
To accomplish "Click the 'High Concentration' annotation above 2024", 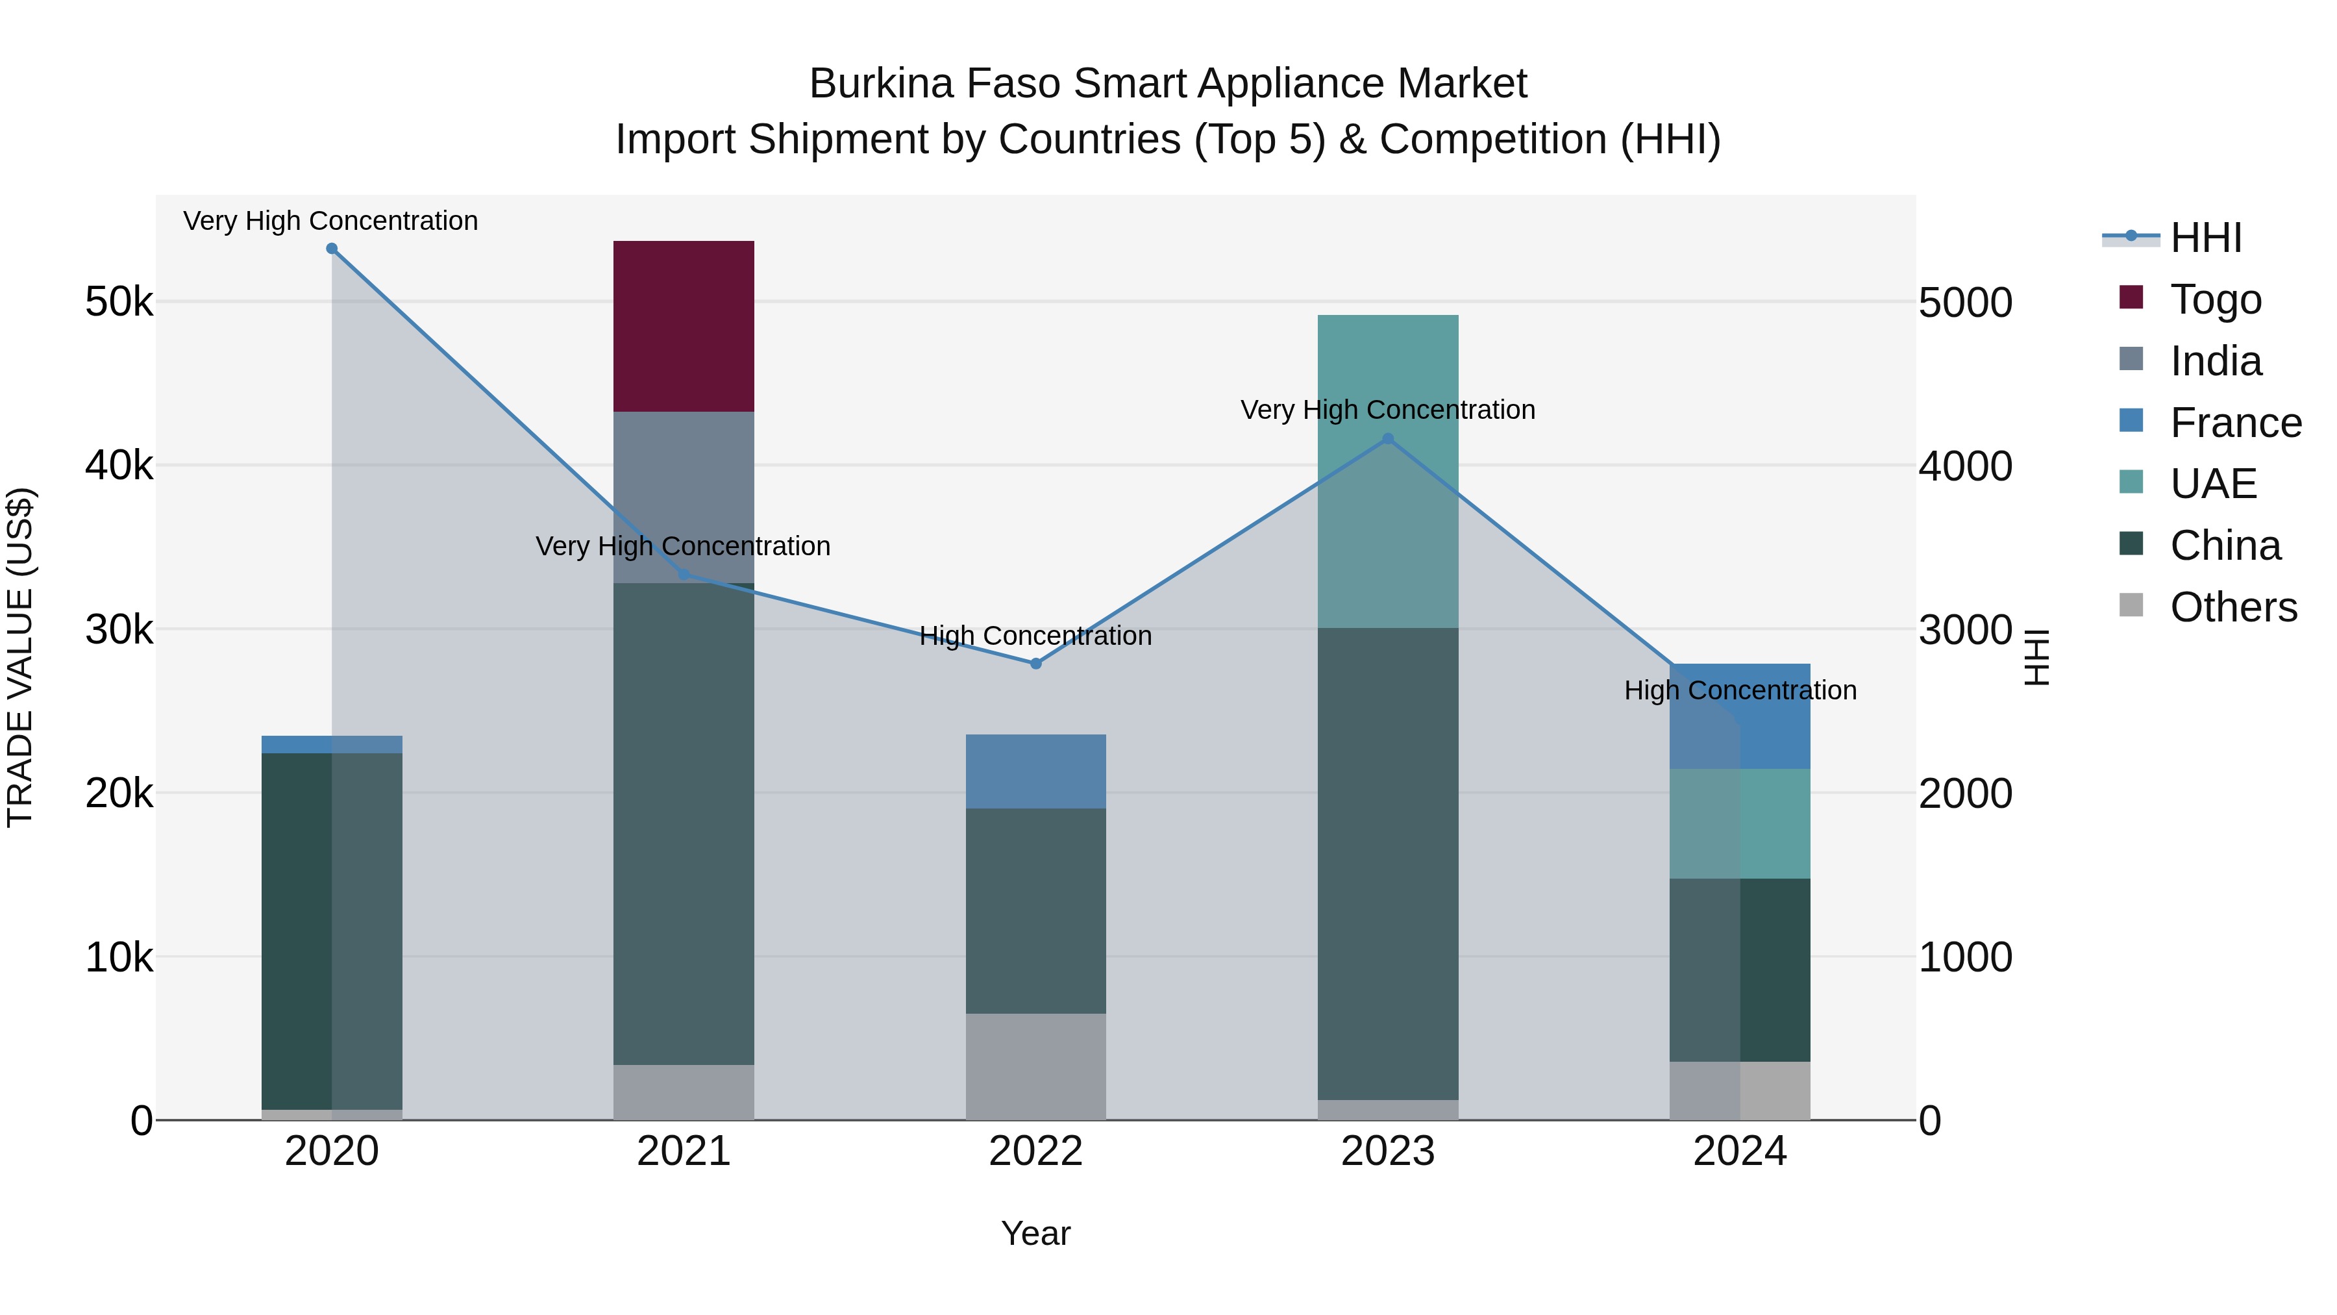I will tap(1740, 691).
